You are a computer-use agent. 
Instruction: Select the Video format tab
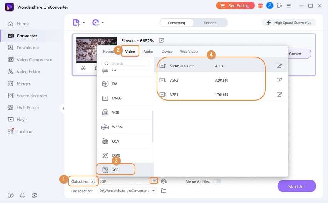(x=130, y=51)
